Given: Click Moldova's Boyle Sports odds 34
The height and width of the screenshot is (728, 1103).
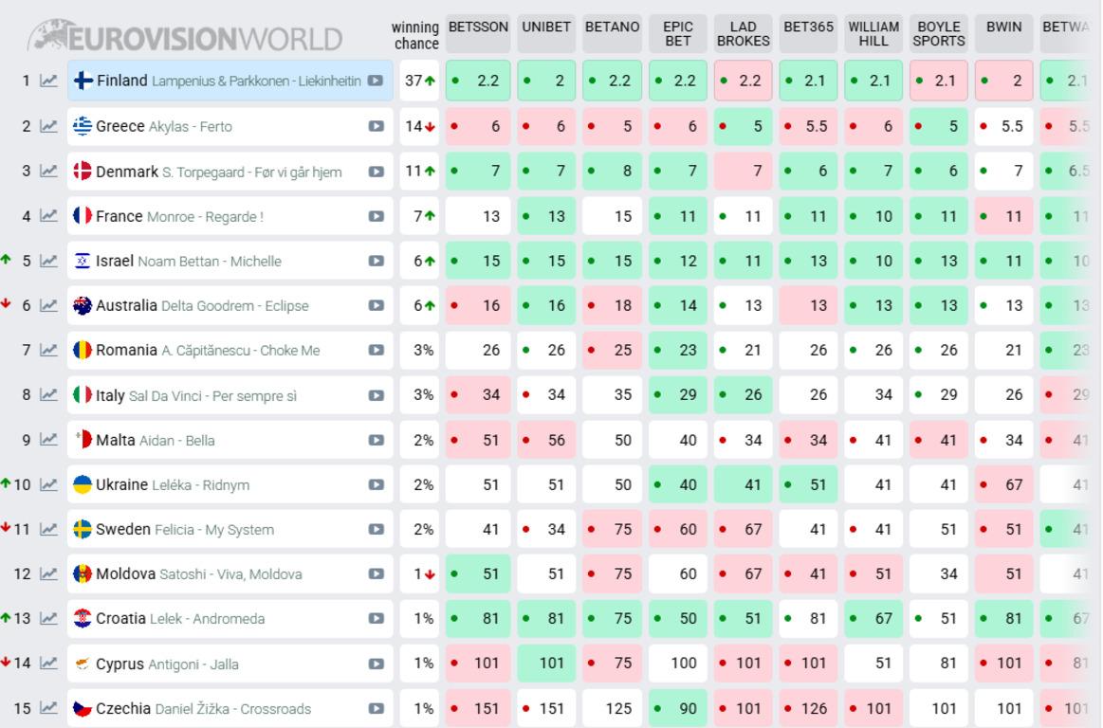Looking at the screenshot, I should click(938, 573).
